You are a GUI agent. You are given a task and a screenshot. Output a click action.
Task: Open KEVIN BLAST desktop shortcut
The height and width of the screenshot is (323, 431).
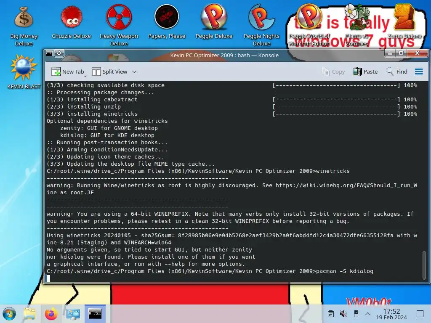(x=24, y=72)
